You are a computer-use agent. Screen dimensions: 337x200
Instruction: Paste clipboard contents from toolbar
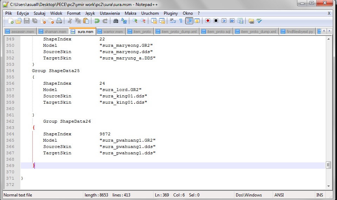pos(86,21)
